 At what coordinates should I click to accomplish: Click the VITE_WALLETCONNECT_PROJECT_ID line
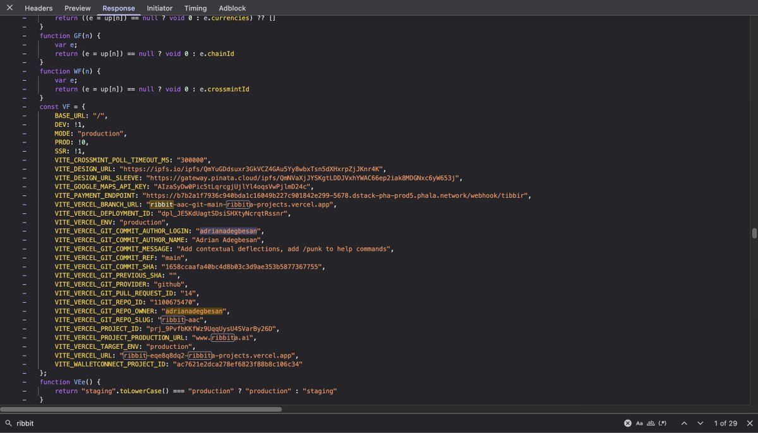click(x=179, y=363)
